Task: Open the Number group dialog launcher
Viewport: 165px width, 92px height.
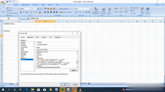Action: [90, 15]
